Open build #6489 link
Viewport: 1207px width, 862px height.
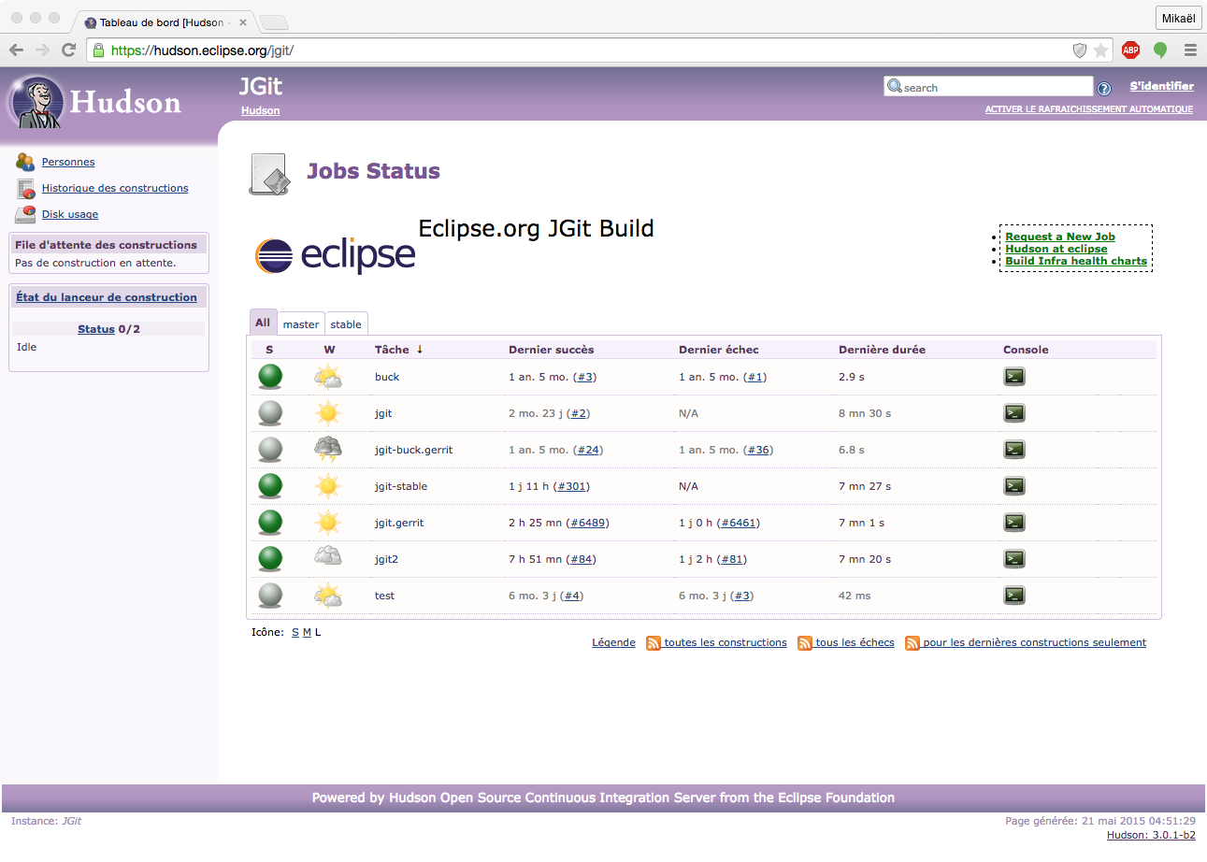(589, 523)
